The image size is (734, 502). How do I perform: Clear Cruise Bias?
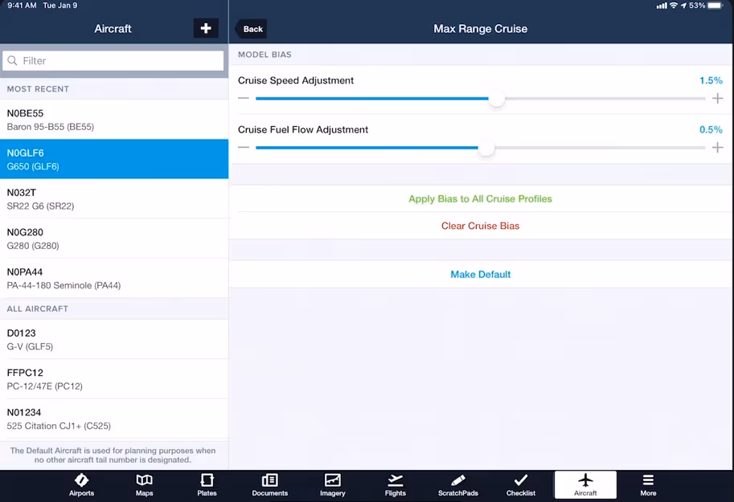tap(480, 226)
